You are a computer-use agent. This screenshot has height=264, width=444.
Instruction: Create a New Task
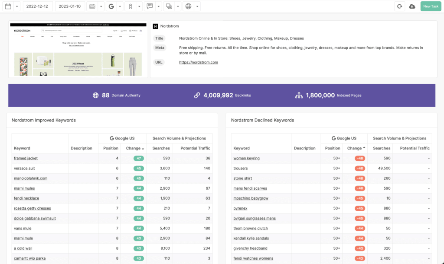click(431, 6)
